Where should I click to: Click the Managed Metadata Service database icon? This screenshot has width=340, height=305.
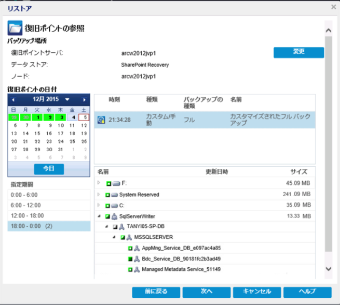[137, 269]
